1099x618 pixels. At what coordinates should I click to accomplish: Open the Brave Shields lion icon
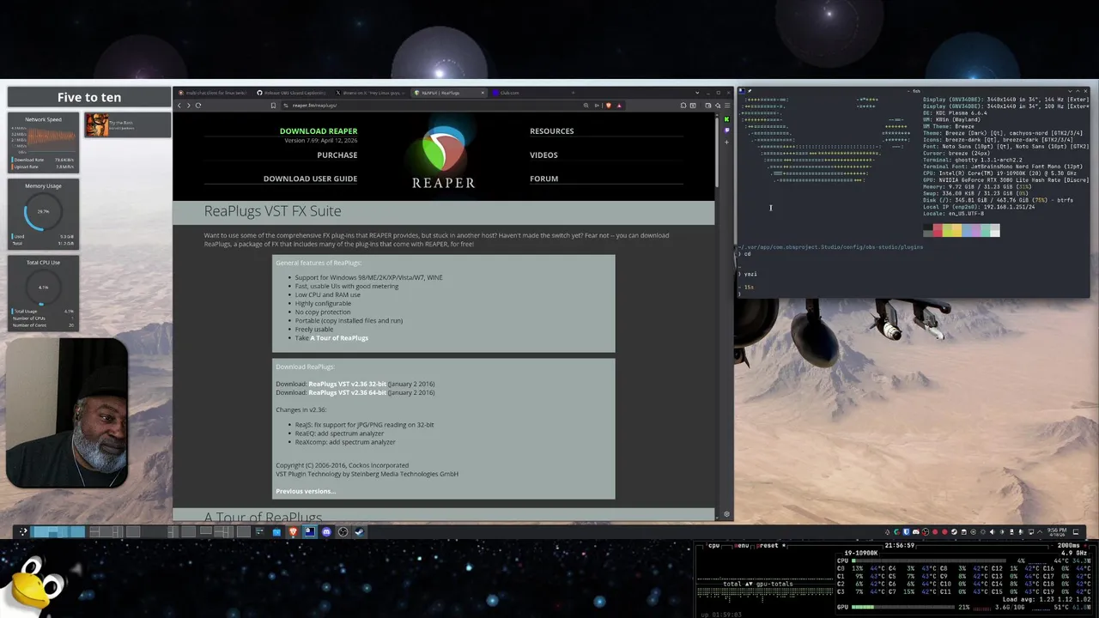[609, 106]
